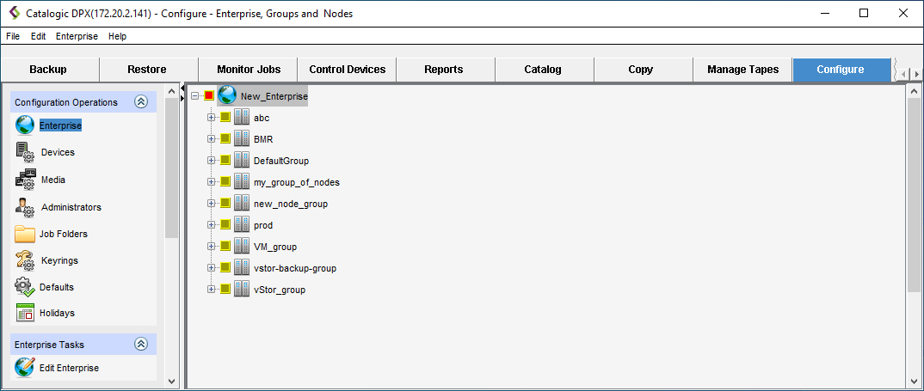The image size is (924, 391).
Task: Toggle the checkbox next to DefaultGroup
Action: point(225,161)
